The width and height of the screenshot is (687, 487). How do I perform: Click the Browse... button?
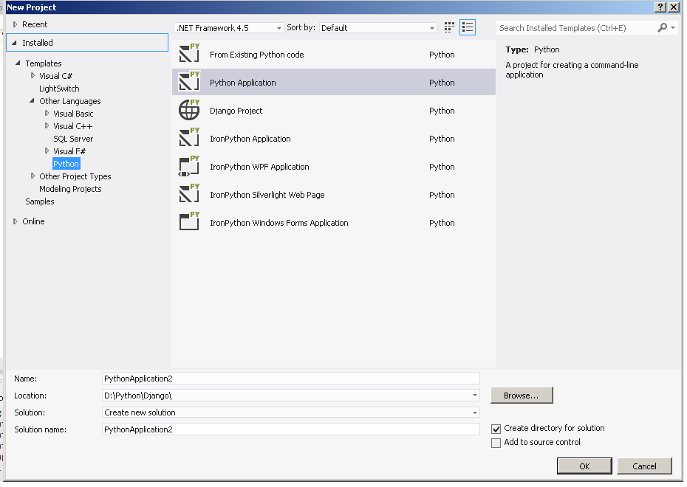coord(522,396)
